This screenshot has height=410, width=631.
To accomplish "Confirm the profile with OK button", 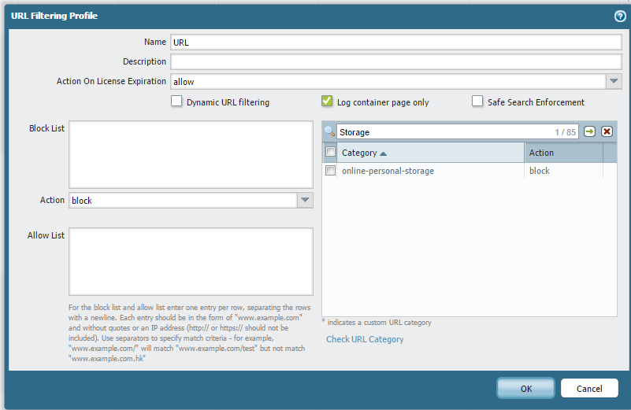I will click(525, 388).
